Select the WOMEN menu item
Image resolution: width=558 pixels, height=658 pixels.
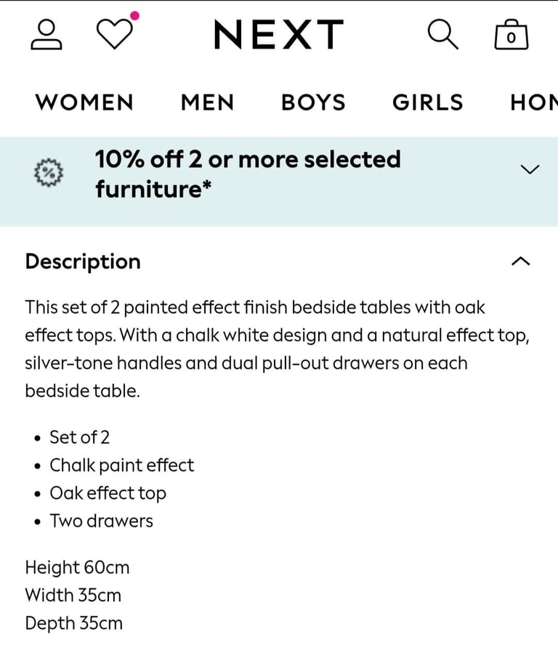pos(84,102)
